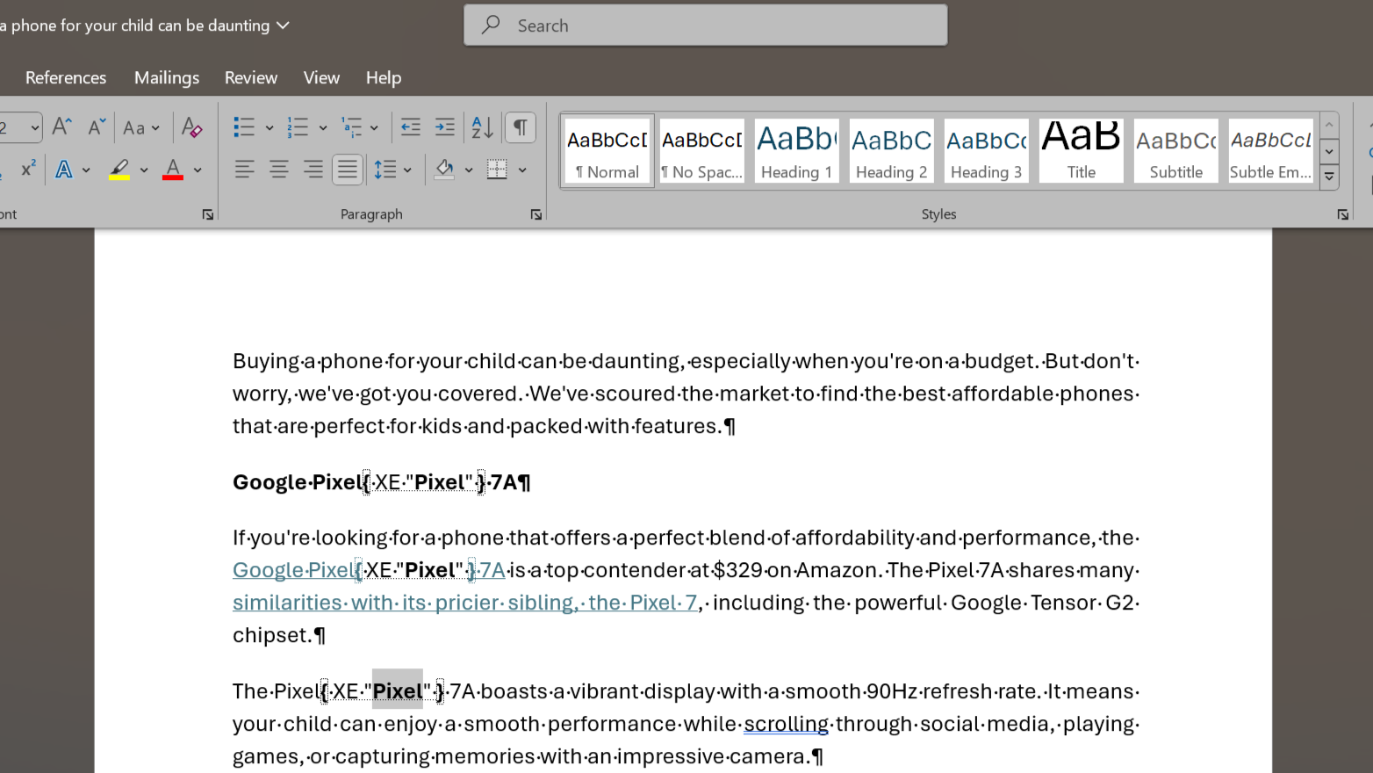Open the Review tab

point(251,77)
